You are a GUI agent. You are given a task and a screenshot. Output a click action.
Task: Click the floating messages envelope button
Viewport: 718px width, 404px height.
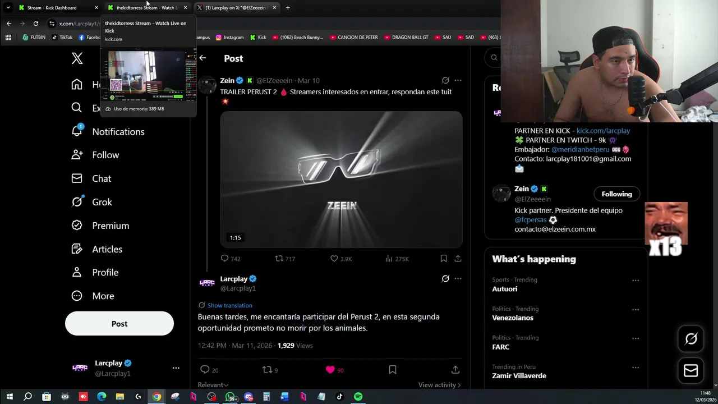[x=691, y=371]
